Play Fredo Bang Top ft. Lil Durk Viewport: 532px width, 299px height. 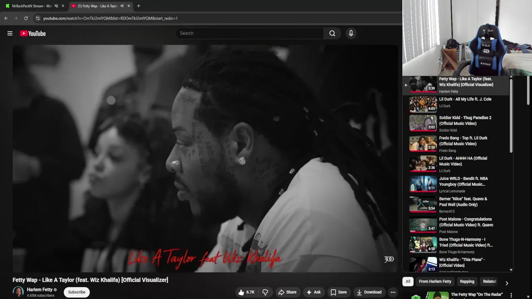click(x=457, y=144)
